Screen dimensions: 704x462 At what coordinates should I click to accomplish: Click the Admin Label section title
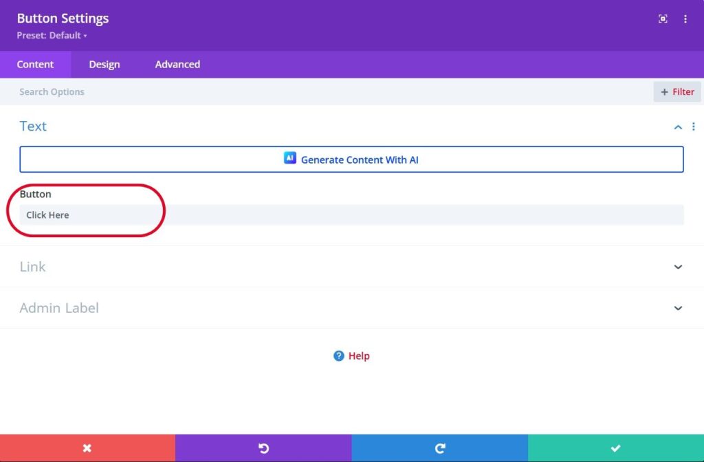pyautogui.click(x=59, y=308)
